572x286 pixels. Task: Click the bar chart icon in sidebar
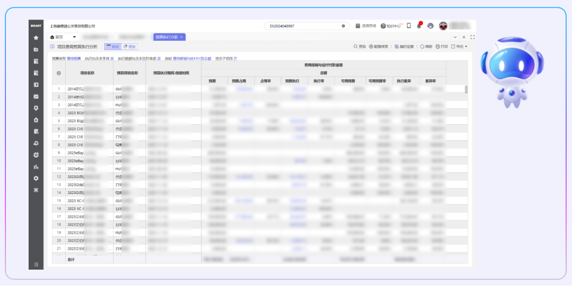36,167
